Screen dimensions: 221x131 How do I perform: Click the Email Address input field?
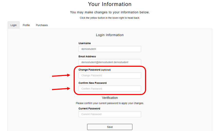110,62
